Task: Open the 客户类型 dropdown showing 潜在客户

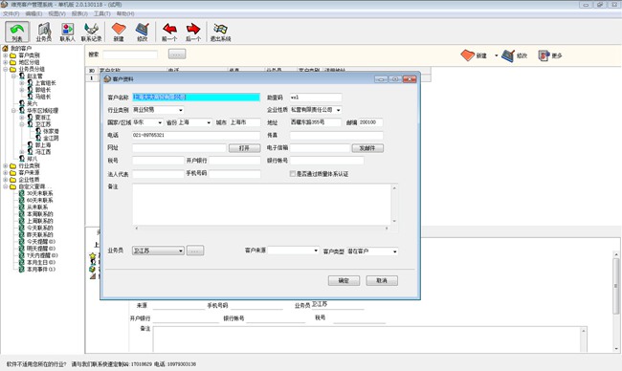Action: (x=394, y=251)
